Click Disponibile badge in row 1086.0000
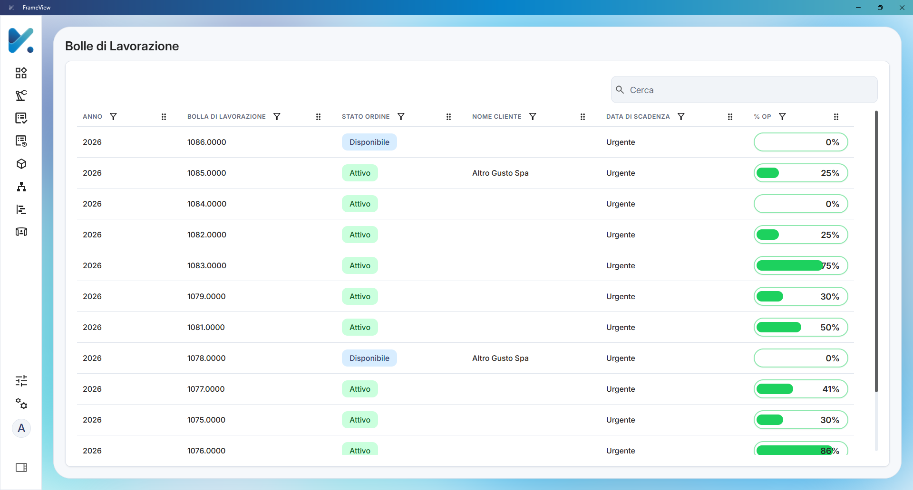 coord(369,142)
